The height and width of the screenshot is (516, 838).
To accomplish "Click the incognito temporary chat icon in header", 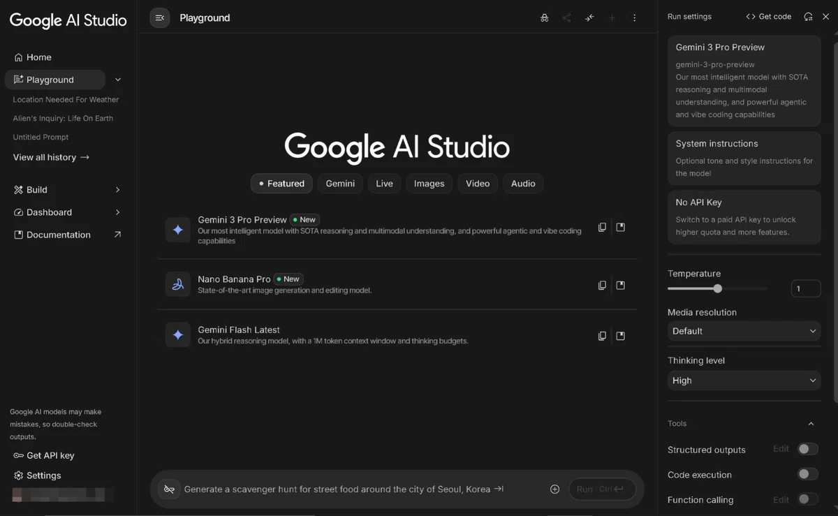I will pos(544,18).
